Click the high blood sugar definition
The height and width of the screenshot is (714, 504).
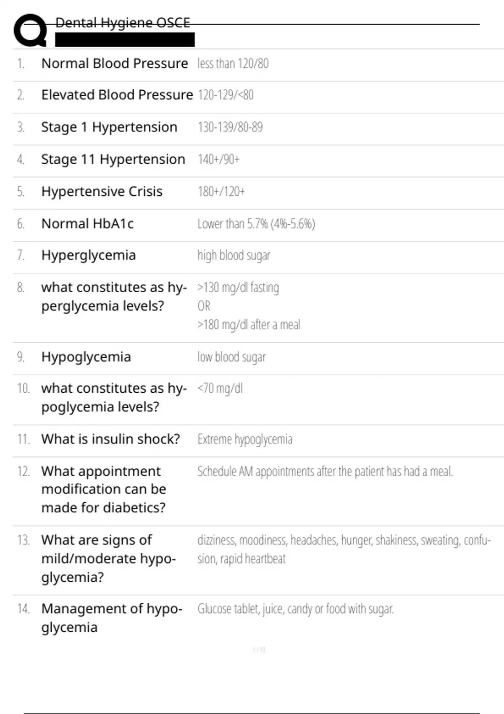coord(234,255)
